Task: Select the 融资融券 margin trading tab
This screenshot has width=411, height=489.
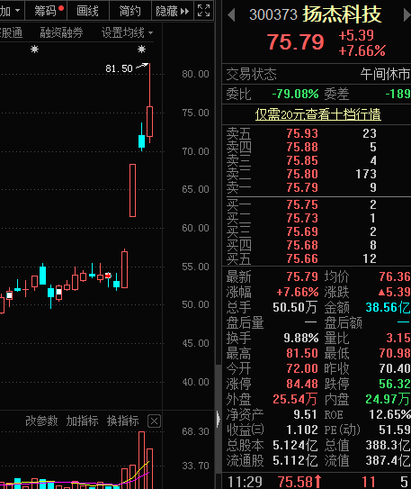Action: (x=61, y=32)
